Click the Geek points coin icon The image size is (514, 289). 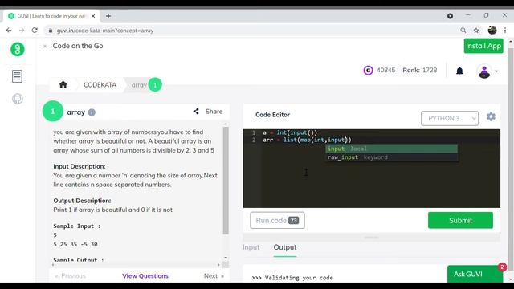(368, 71)
